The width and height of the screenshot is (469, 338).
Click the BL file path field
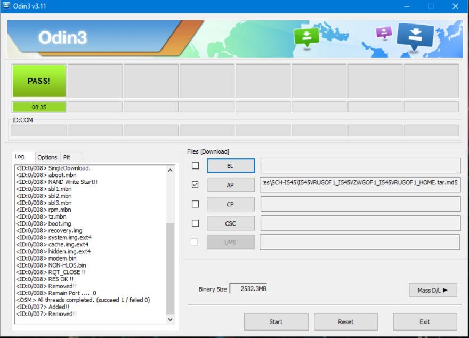[x=360, y=165]
